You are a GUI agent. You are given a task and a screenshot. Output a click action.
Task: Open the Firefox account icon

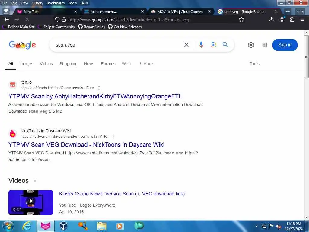tap(282, 19)
